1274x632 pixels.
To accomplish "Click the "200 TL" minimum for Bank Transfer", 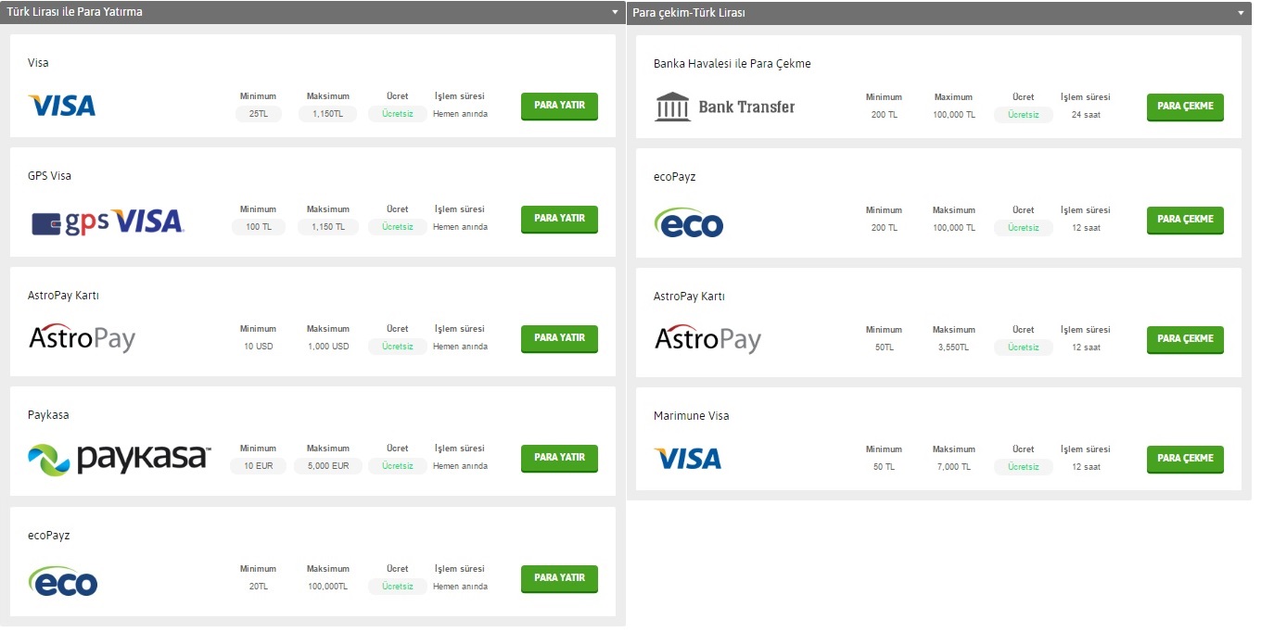I will click(x=885, y=115).
